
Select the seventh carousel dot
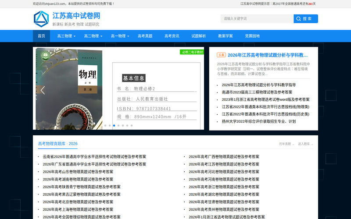click(x=132, y=126)
